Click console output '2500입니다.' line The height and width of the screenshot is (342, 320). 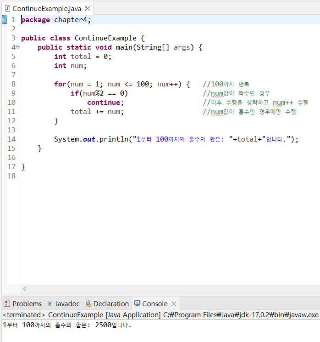click(x=67, y=325)
